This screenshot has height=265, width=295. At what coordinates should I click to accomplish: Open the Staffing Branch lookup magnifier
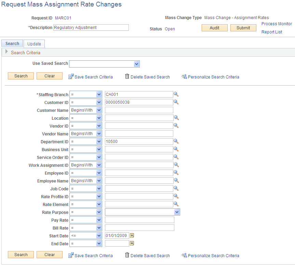coord(176,94)
